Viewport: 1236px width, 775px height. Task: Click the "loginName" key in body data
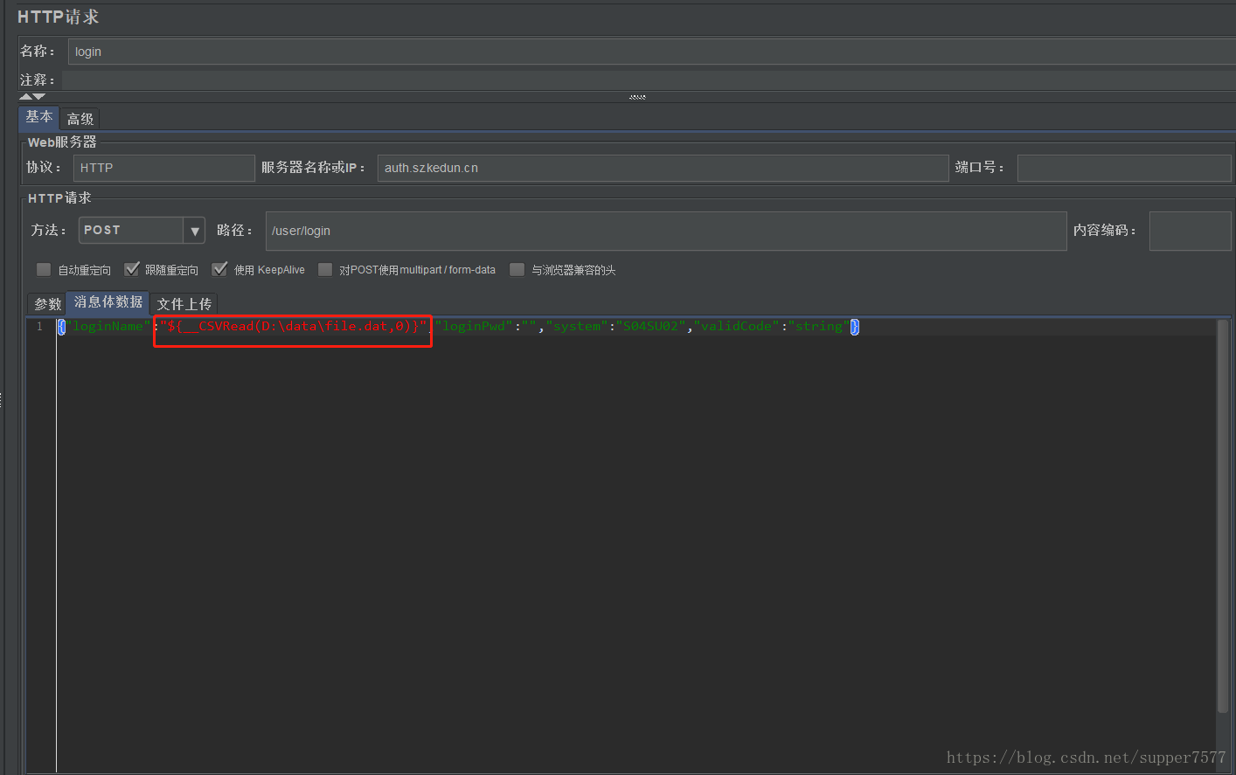[x=108, y=326]
